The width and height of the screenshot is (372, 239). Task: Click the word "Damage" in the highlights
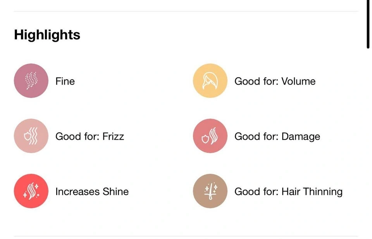pos(301,137)
